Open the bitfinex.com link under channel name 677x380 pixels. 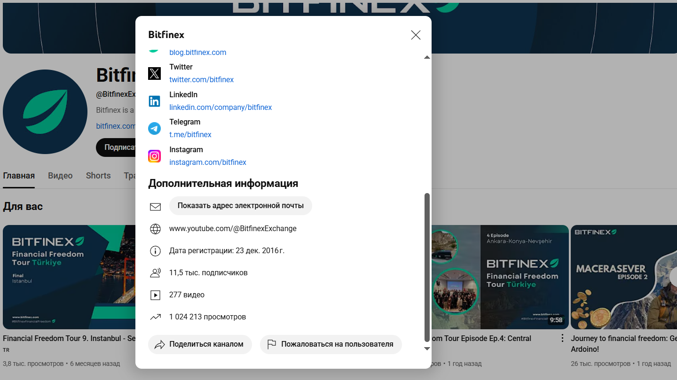(116, 126)
